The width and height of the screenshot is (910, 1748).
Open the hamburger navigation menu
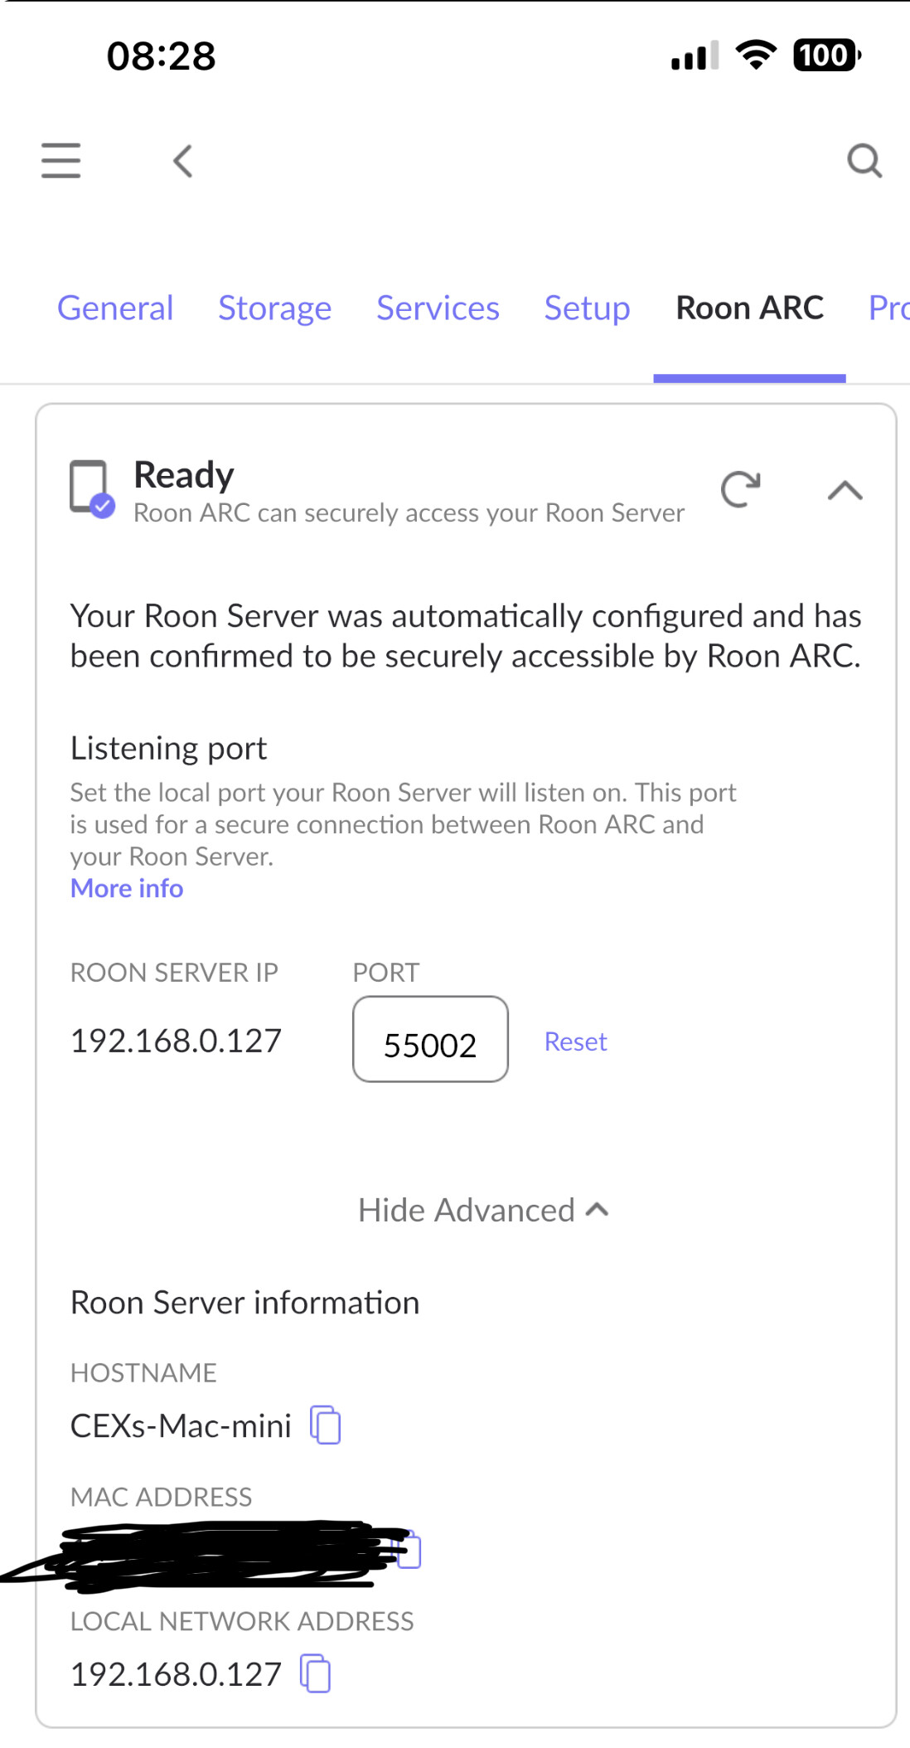point(61,161)
